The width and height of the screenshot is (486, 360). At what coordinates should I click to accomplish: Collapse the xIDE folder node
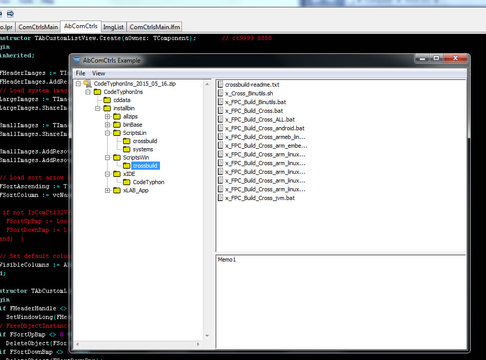tap(108, 174)
